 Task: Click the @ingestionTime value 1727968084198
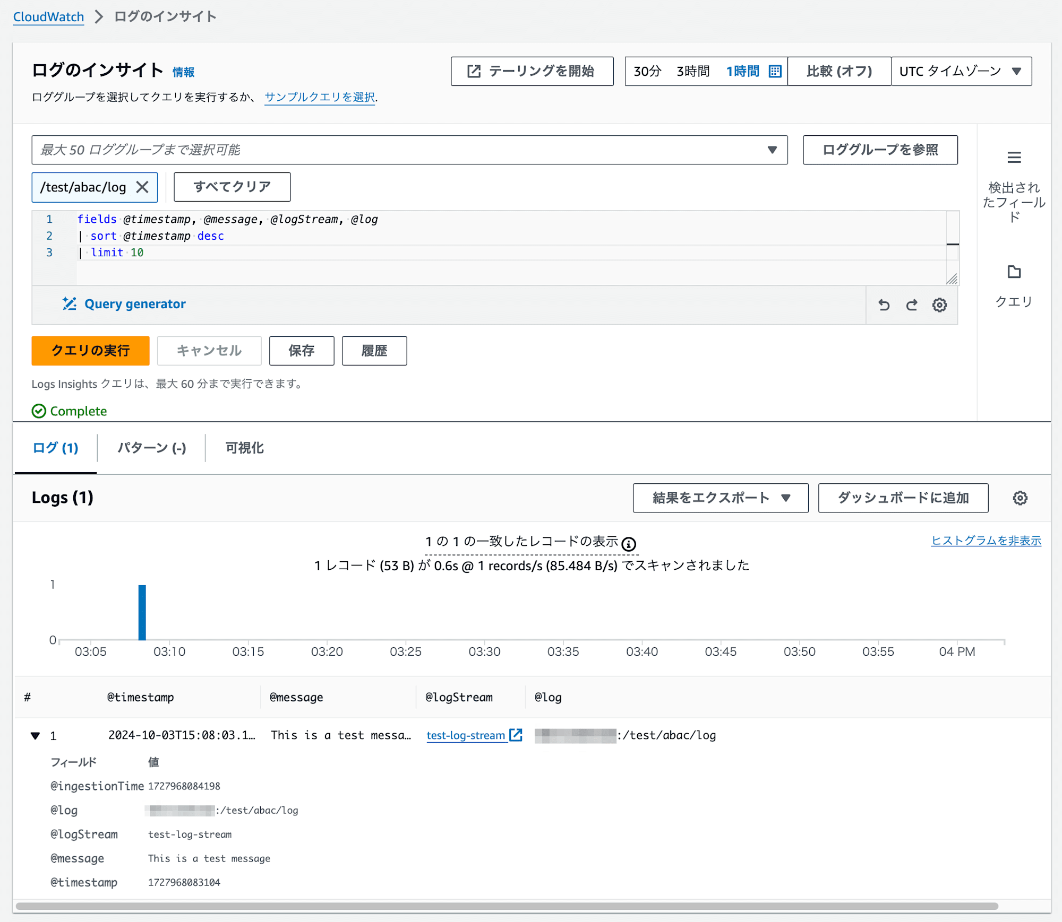pyautogui.click(x=184, y=786)
